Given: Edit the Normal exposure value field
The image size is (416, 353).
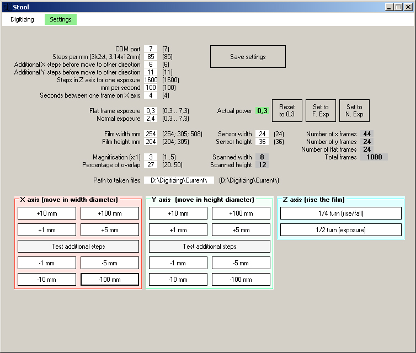Looking at the screenshot, I should [151, 119].
